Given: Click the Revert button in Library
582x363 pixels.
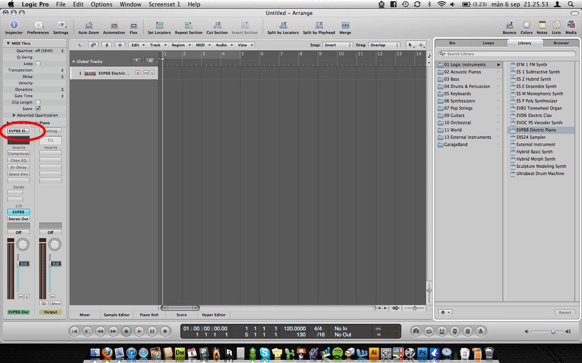Looking at the screenshot, I should coord(565,313).
